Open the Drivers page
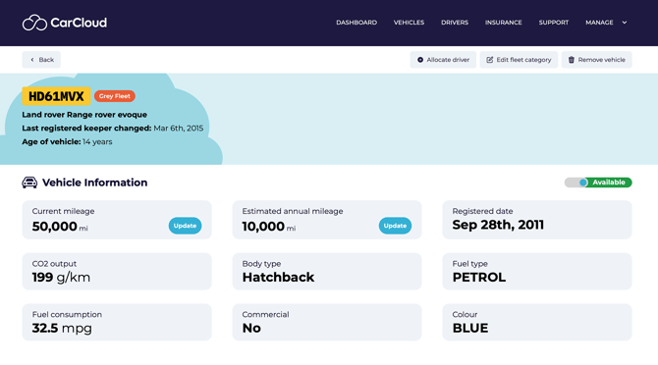 (455, 23)
